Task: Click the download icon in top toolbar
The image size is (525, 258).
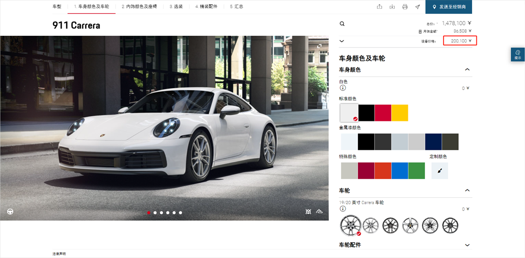Action: pos(392,7)
